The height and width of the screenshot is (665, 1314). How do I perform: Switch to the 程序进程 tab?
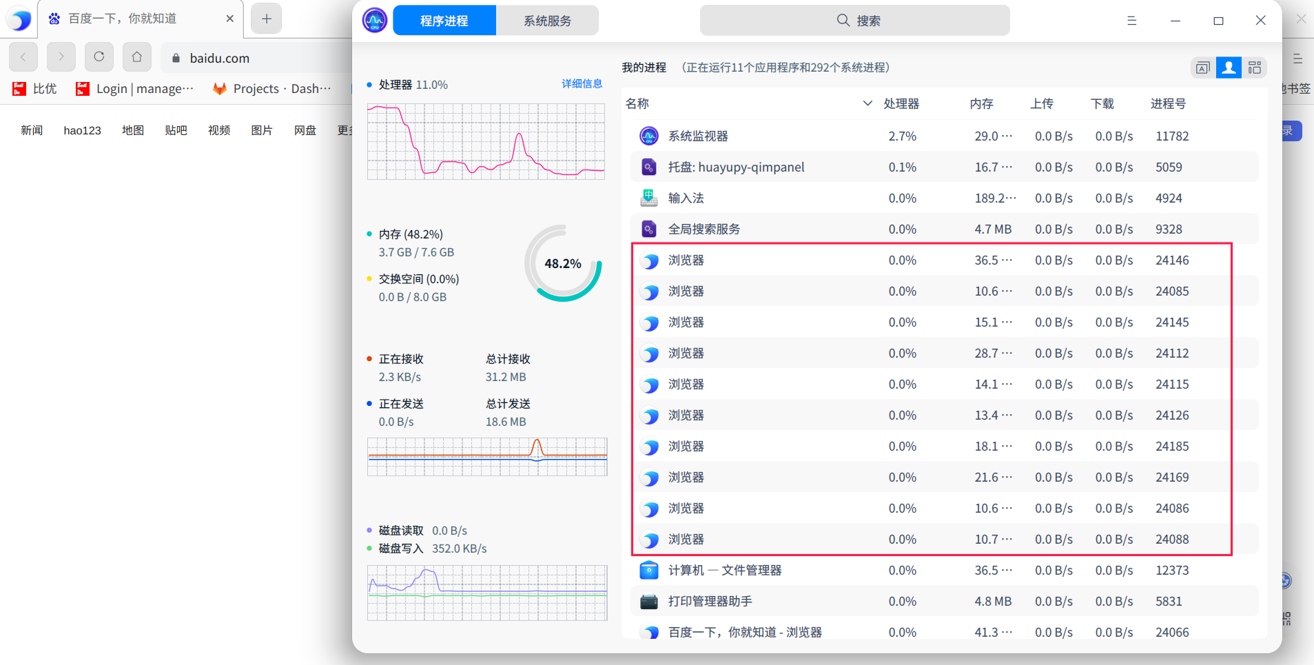click(444, 21)
